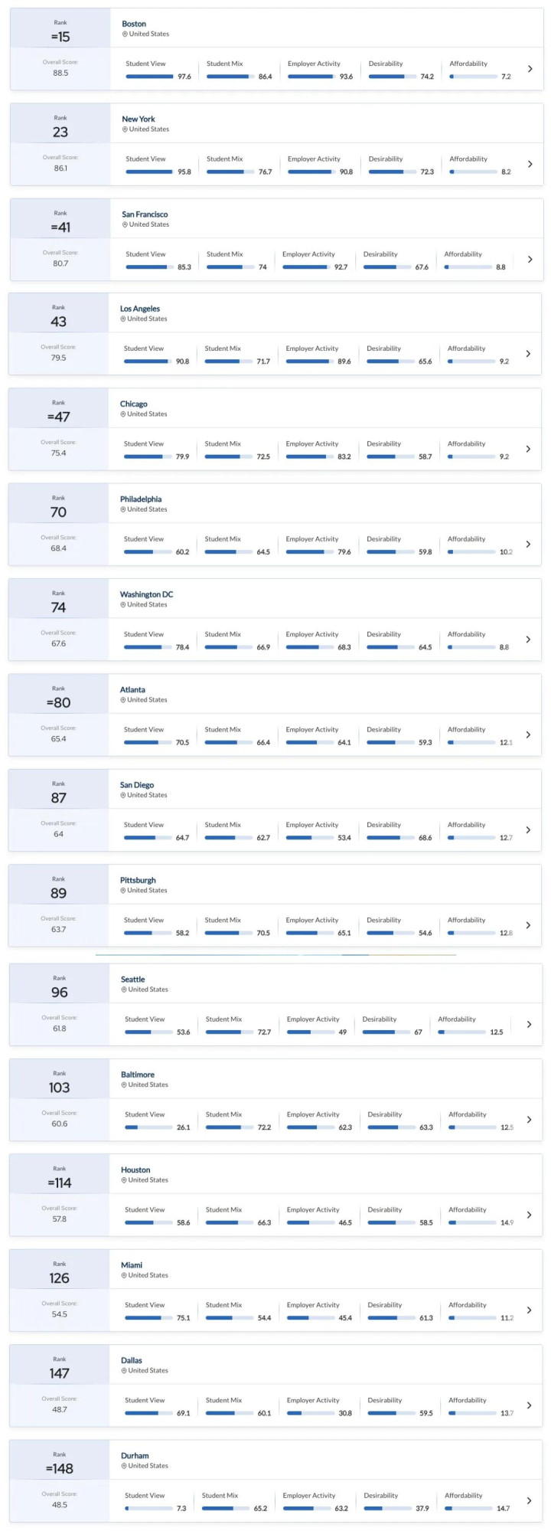Expand the Dallas row chevron arrow
The width and height of the screenshot is (551, 1531).
pos(530,1405)
